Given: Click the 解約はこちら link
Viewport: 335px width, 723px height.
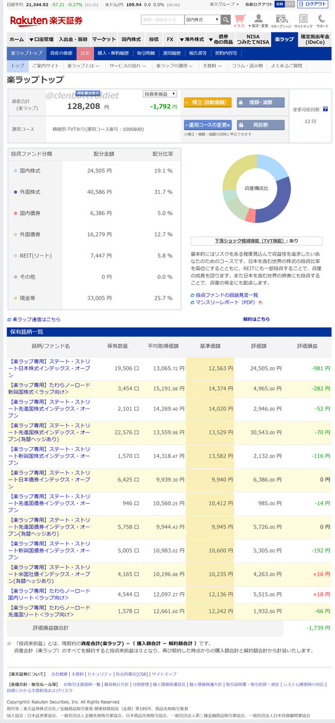Looking at the screenshot, I should [256, 319].
